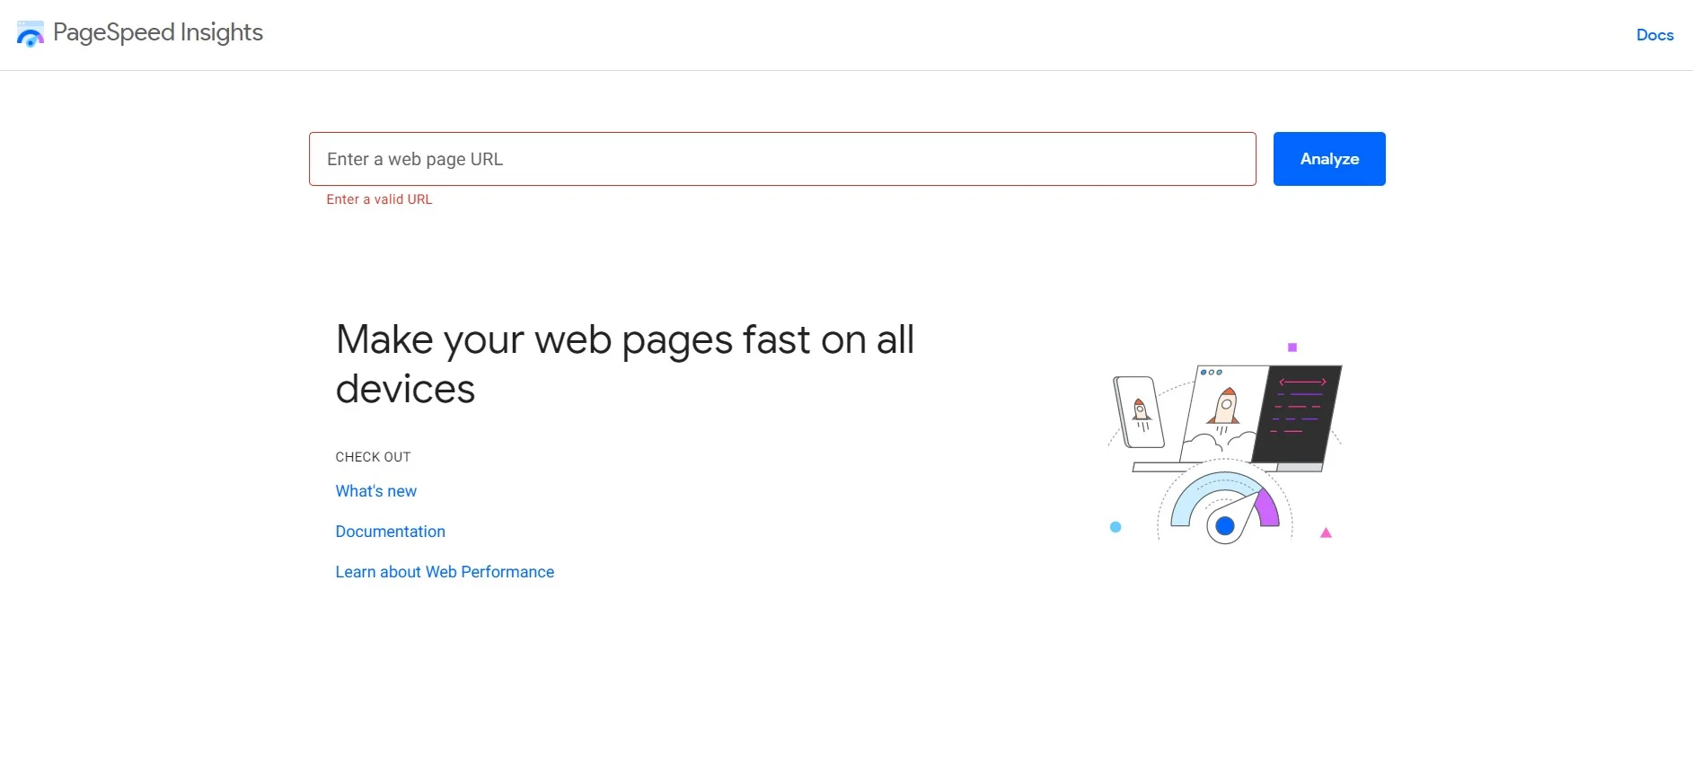The height and width of the screenshot is (774, 1693).
Task: Open Learn about Web Performance
Action: tap(445, 572)
